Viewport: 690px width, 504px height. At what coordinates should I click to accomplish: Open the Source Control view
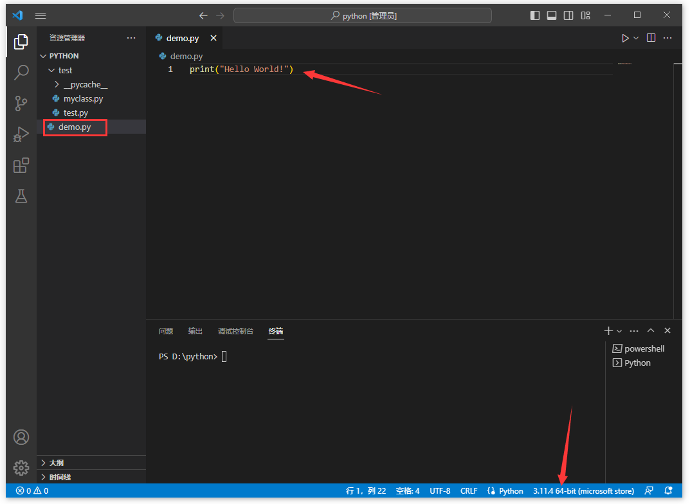point(21,104)
